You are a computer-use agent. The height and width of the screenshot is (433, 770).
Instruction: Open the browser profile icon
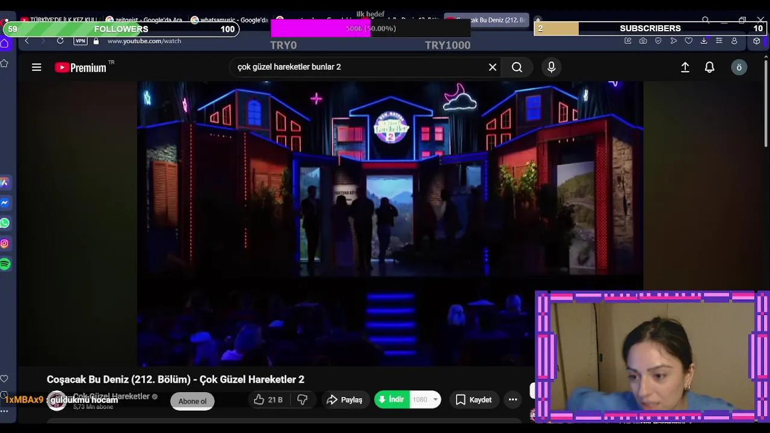[x=734, y=41]
